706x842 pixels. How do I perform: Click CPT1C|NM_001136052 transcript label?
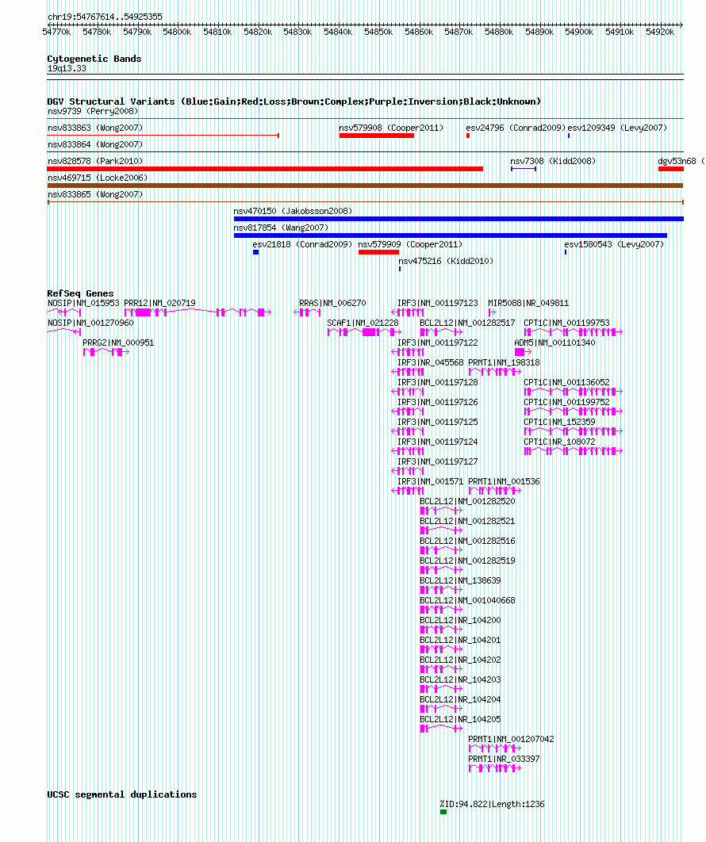click(567, 382)
